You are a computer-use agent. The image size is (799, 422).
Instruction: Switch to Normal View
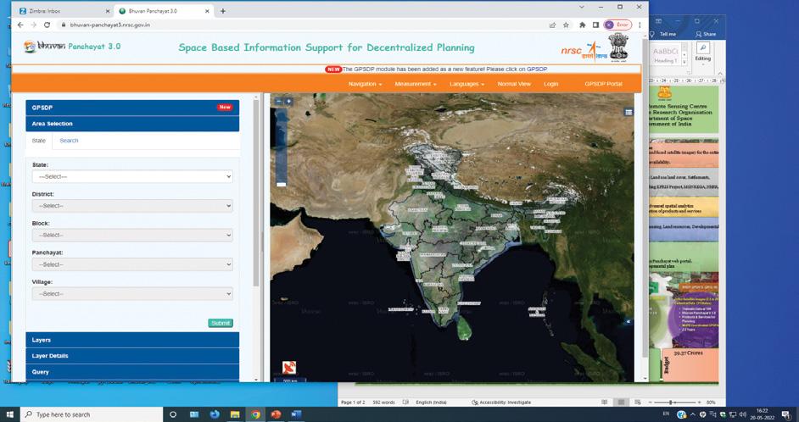[514, 84]
